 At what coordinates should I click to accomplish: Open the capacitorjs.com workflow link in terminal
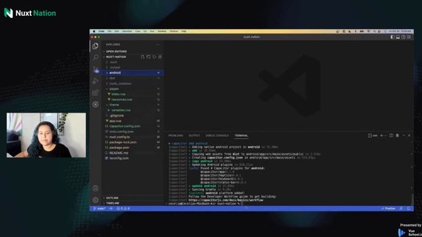226,200
